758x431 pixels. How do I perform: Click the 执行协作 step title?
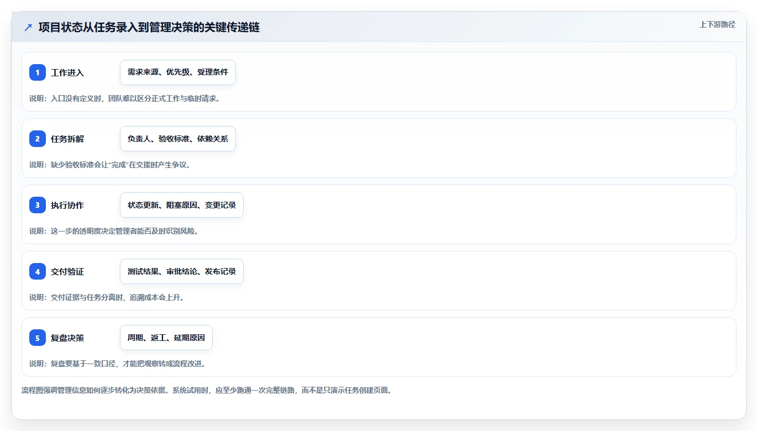(67, 205)
